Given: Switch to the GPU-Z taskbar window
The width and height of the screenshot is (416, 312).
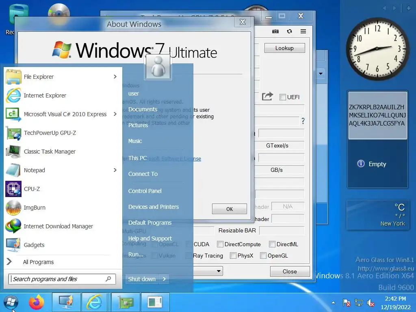Looking at the screenshot, I should pos(126,302).
